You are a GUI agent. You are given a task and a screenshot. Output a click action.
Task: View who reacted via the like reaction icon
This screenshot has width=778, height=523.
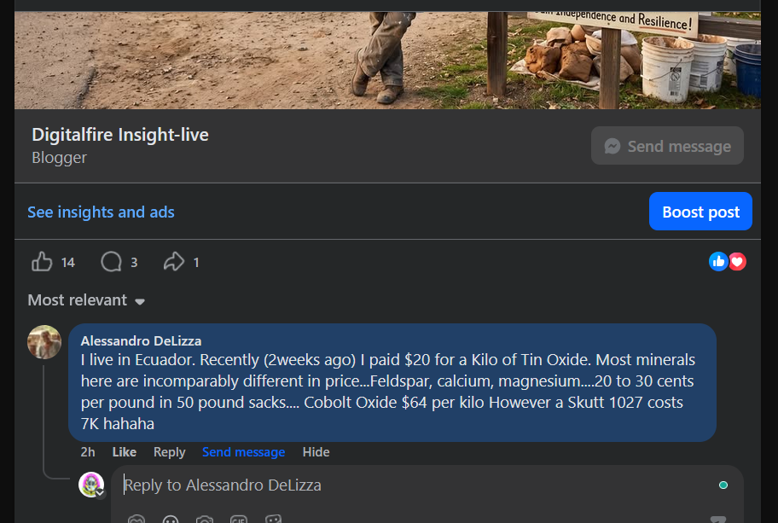718,261
